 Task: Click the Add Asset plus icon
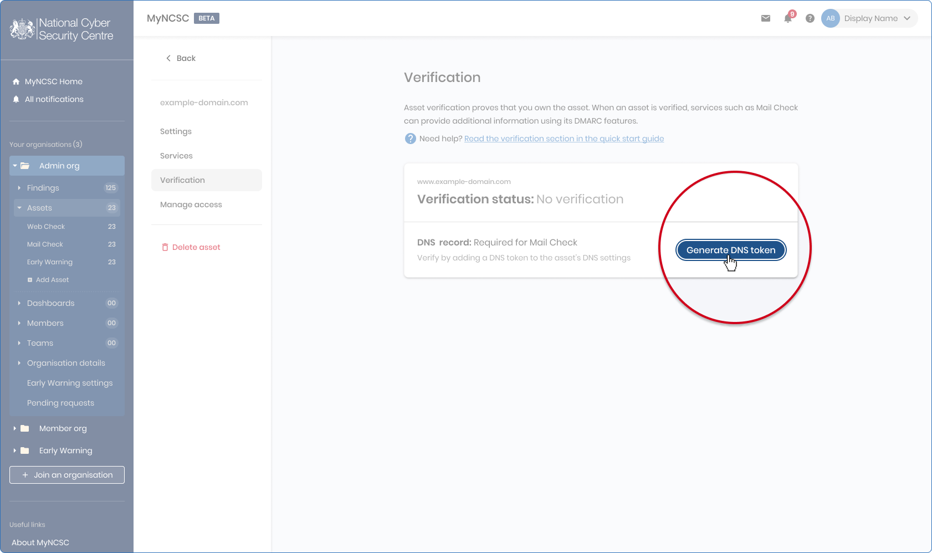(x=30, y=280)
